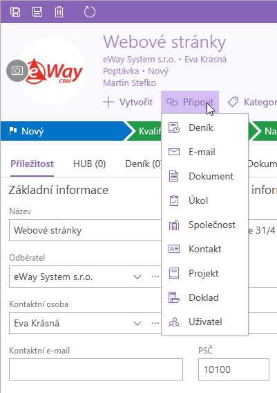277x393 pixels.
Task: Click the Save floppy disk icon
Action: (x=37, y=12)
